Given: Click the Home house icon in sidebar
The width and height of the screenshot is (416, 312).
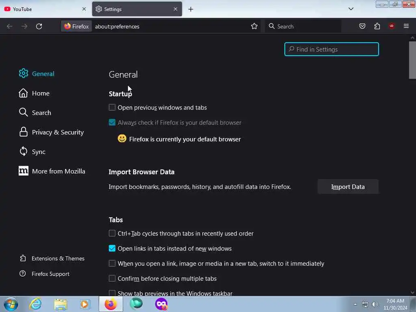Looking at the screenshot, I should click(23, 93).
